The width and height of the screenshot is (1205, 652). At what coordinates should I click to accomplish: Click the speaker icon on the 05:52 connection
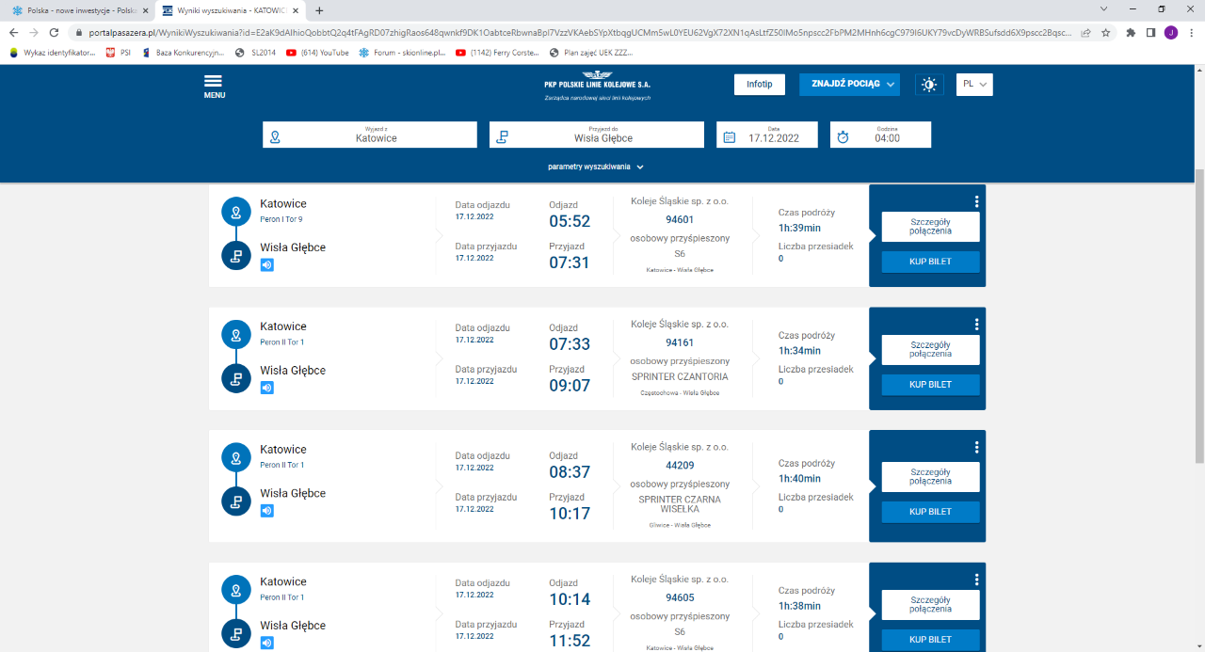tap(267, 265)
